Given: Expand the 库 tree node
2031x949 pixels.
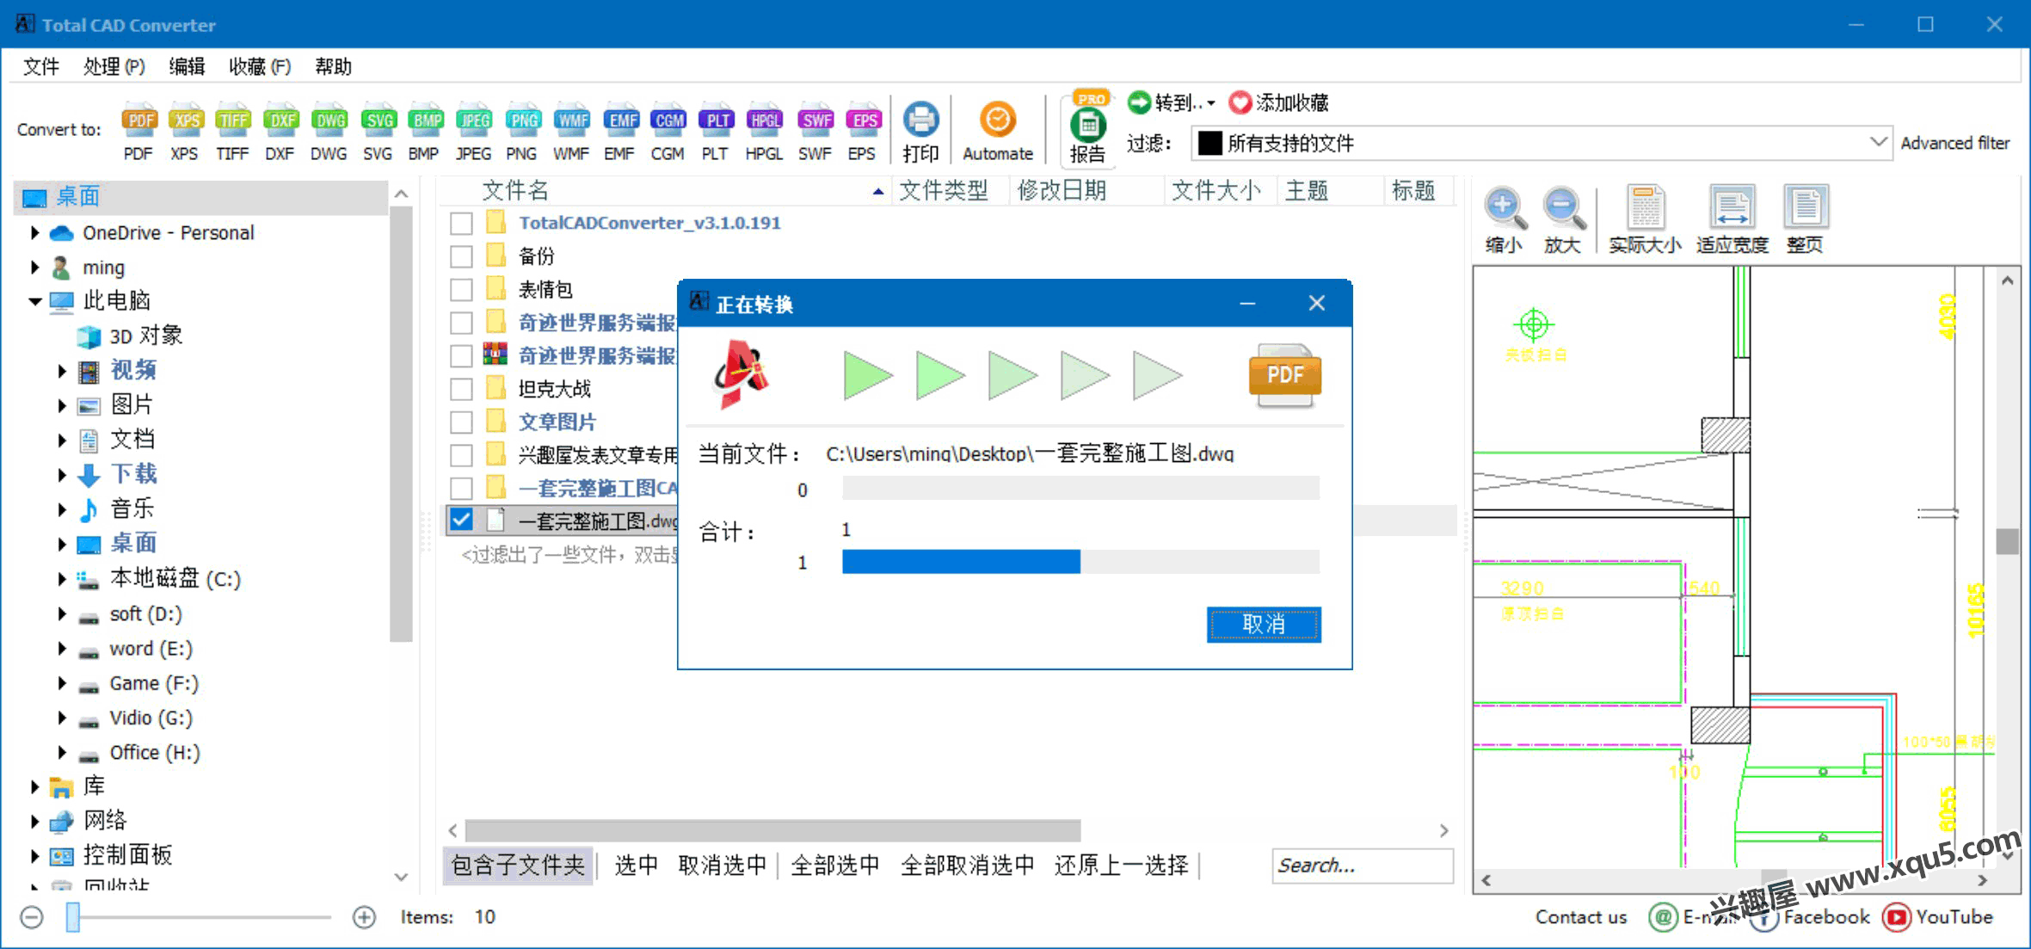Looking at the screenshot, I should 34,786.
